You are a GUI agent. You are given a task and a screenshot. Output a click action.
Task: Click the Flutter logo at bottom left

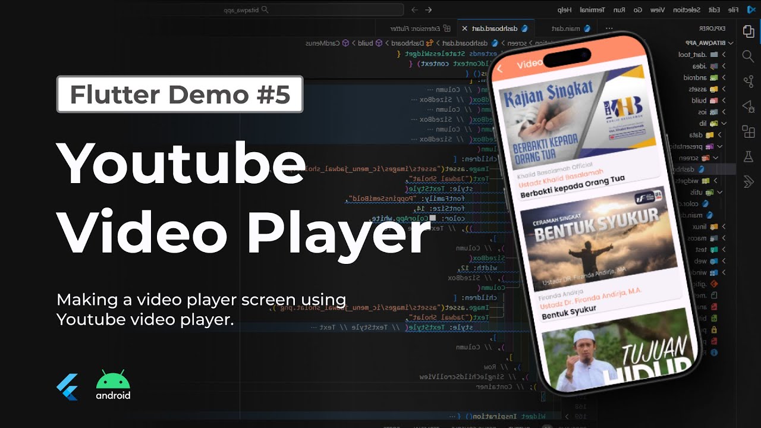(67, 387)
